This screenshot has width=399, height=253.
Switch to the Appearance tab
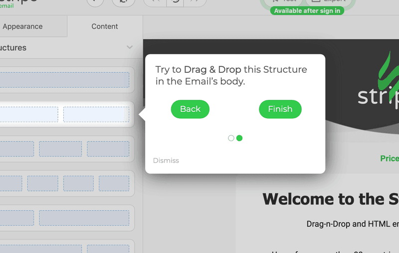(x=23, y=26)
